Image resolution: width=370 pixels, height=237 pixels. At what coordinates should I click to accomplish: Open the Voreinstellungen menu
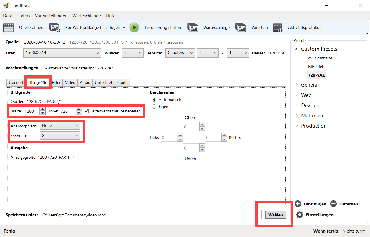click(x=51, y=16)
